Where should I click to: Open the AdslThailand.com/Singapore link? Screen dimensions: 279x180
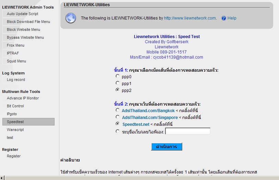[x=150, y=118]
